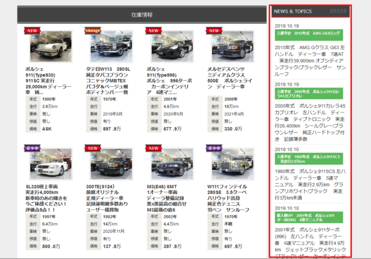Viewport: 371px width, 259px height.
Task: Open M3(E46) 6MT listing title
Action: pos(166,198)
